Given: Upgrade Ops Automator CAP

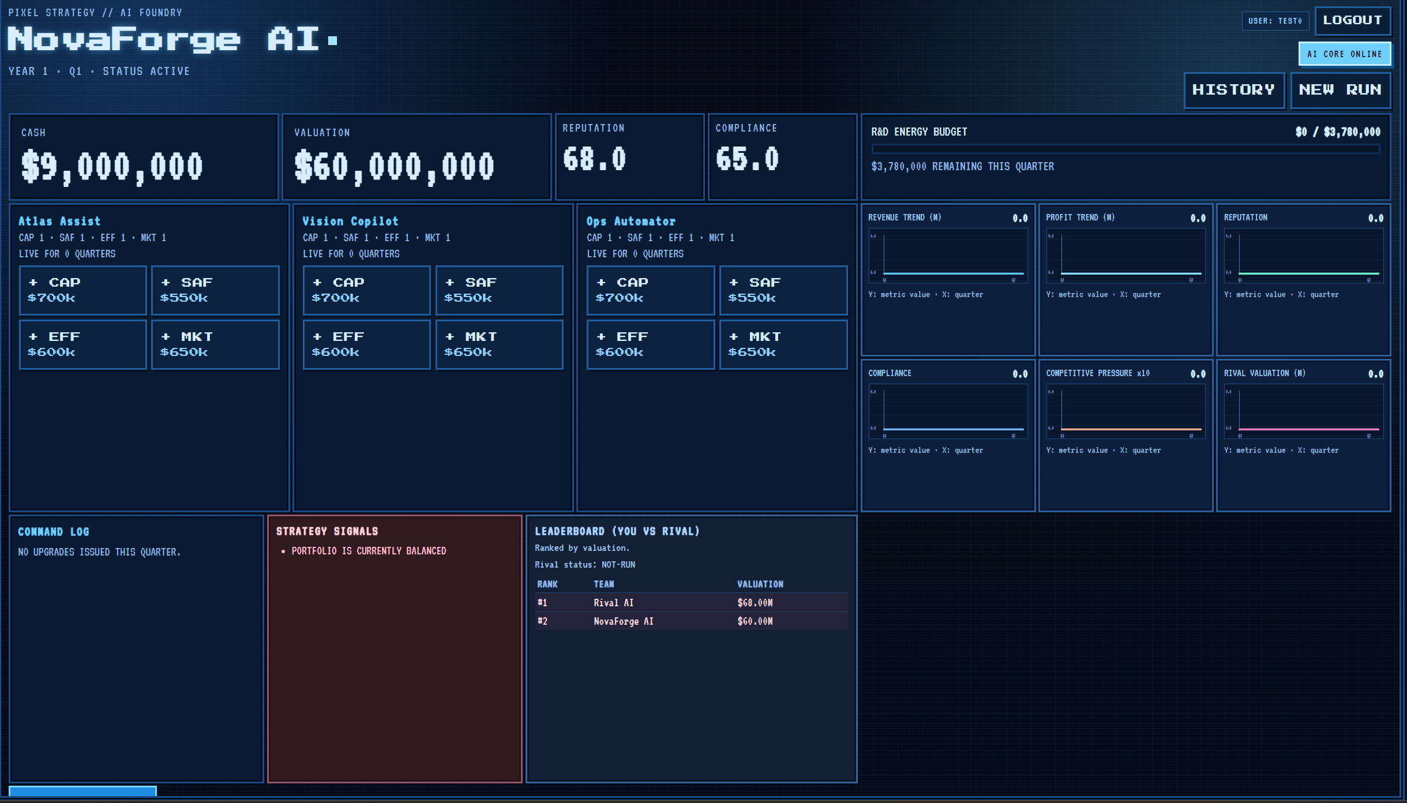Looking at the screenshot, I should (650, 290).
